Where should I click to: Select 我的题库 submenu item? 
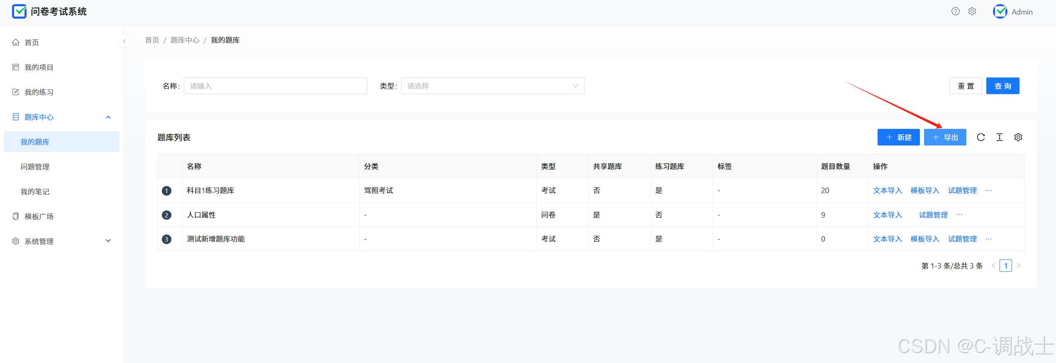point(61,142)
